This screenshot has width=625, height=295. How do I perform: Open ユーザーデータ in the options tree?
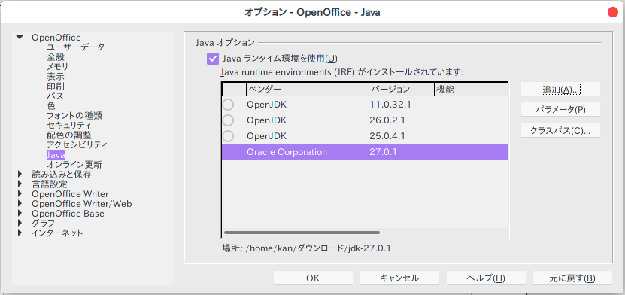coord(76,47)
